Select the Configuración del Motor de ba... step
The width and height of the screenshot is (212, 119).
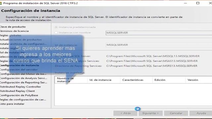[x=23, y=74]
